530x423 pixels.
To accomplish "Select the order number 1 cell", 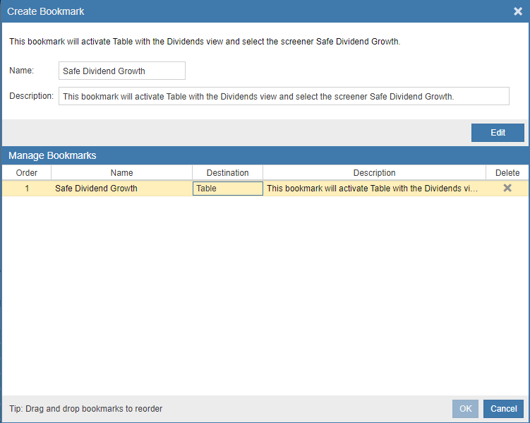I will (27, 189).
